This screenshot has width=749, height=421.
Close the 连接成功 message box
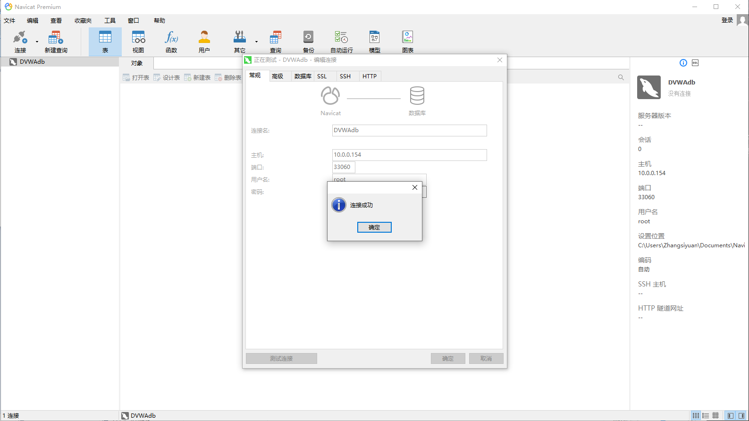[x=414, y=187]
